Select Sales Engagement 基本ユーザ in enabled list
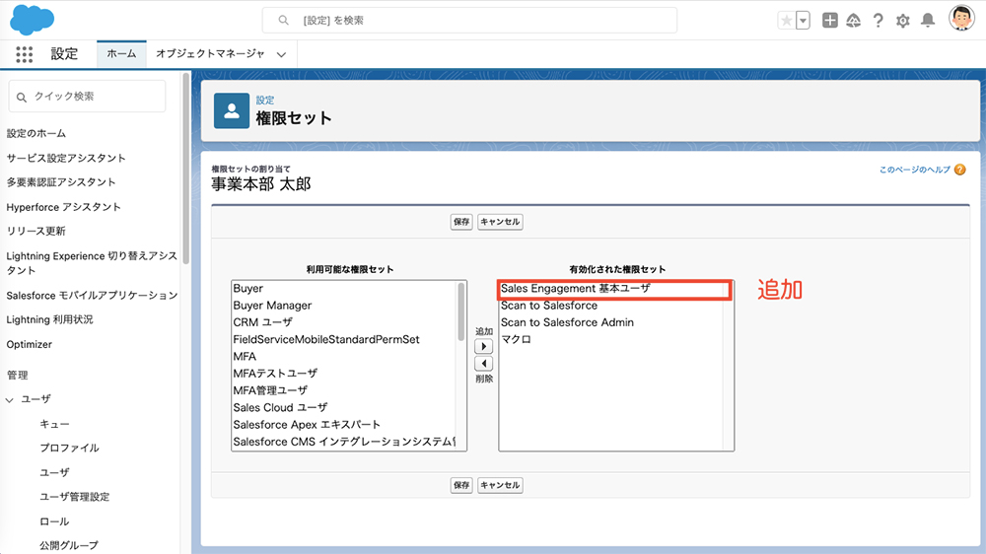986x554 pixels. tap(576, 289)
